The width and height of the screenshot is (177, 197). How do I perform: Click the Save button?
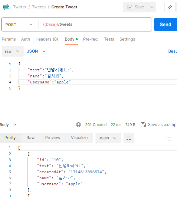click(136, 7)
